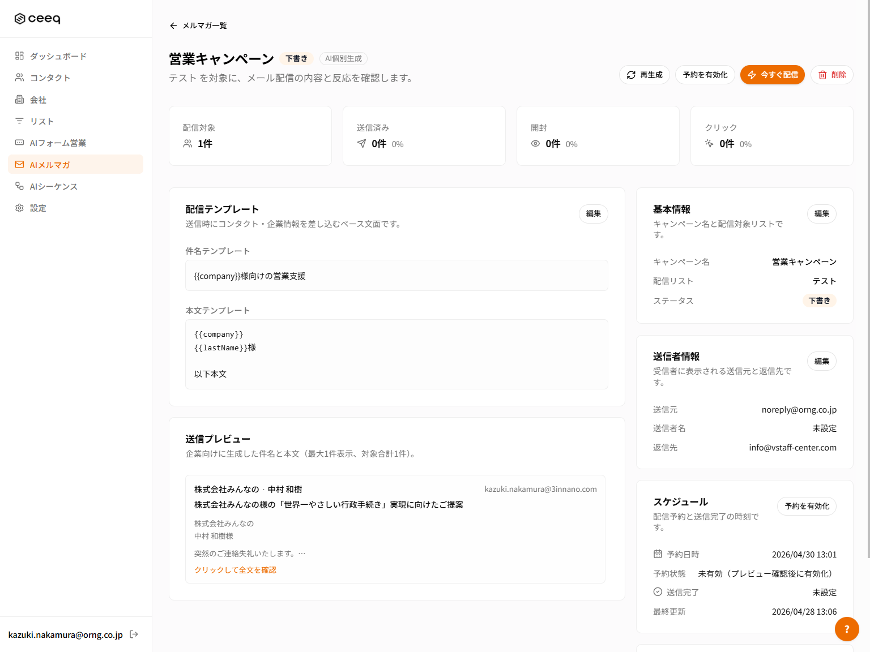
Task: Click the check circle icon by 送信完了
Action: (658, 592)
